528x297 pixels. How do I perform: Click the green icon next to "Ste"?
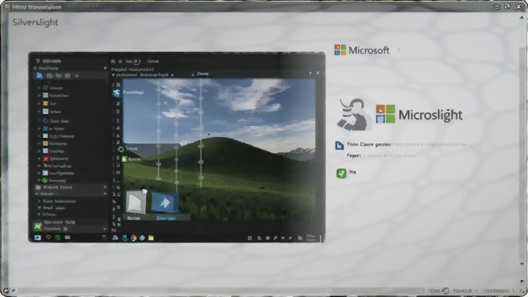341,173
